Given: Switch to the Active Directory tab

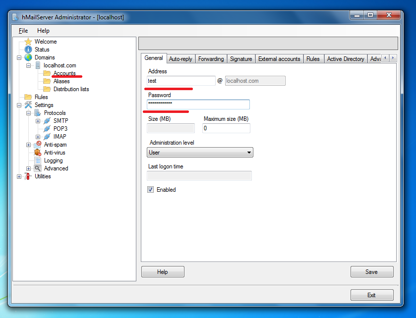Looking at the screenshot, I should click(346, 59).
